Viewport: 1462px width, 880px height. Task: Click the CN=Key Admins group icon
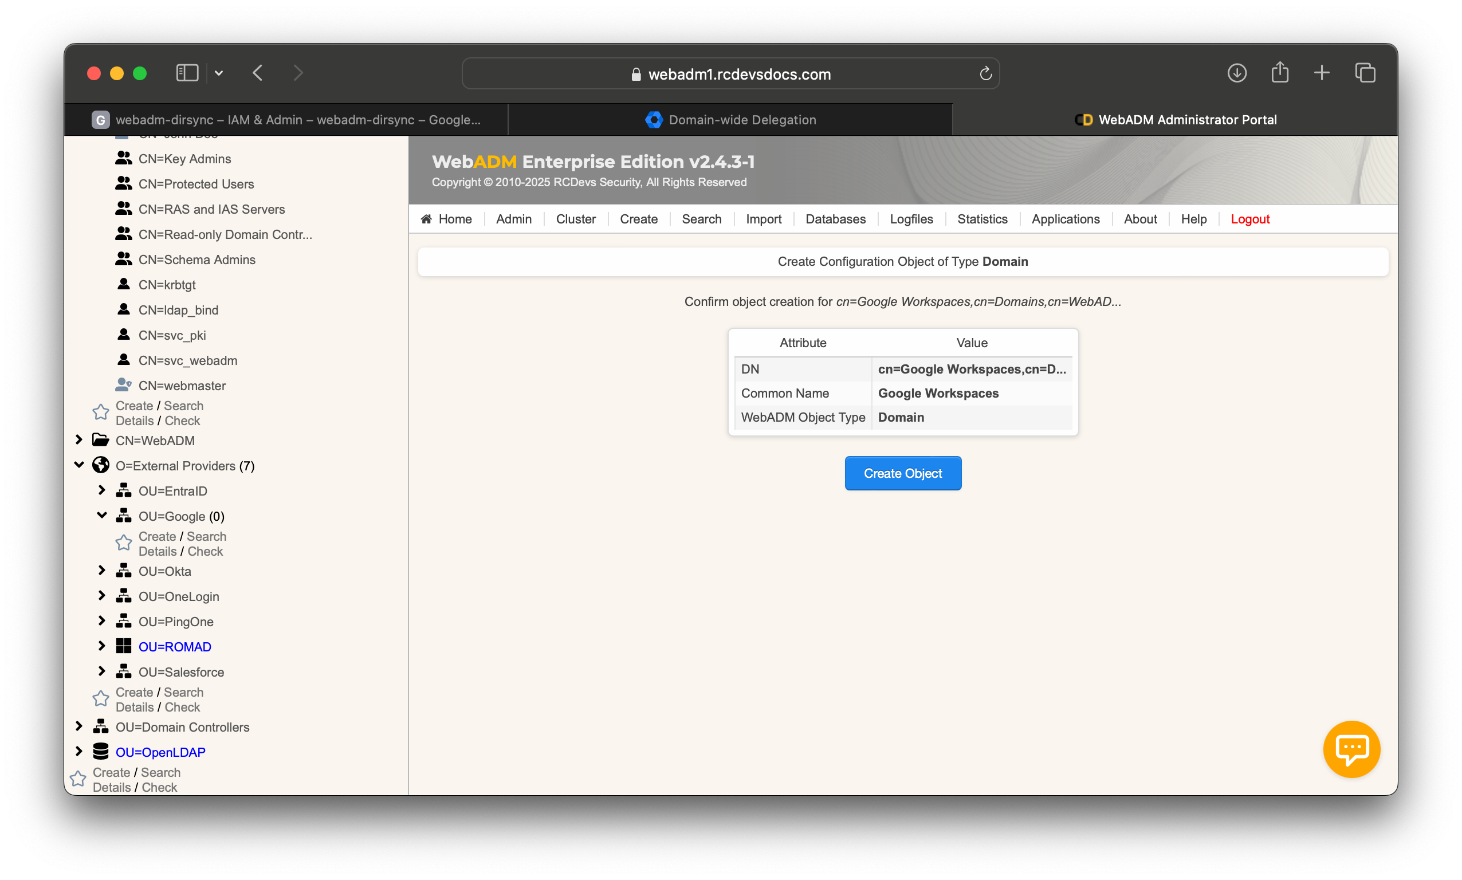pos(123,158)
